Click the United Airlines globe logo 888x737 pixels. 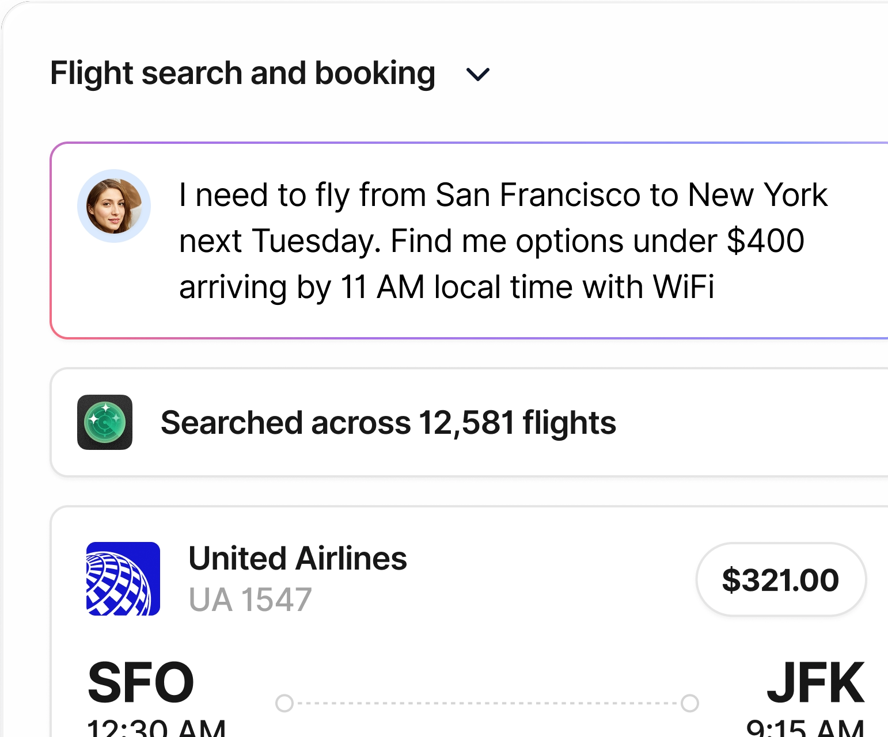coord(123,579)
